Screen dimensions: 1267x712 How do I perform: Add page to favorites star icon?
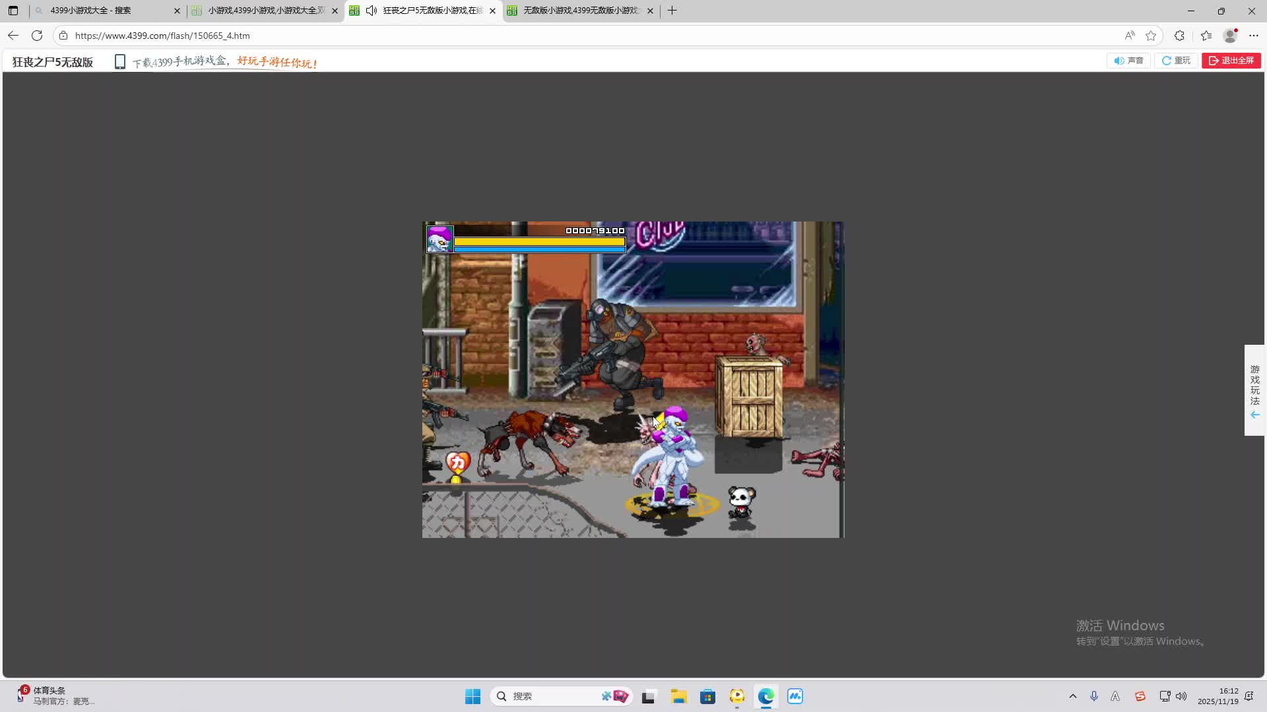click(x=1151, y=36)
